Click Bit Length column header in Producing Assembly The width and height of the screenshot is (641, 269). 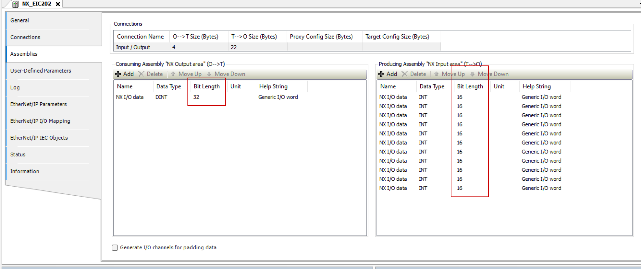coord(470,86)
